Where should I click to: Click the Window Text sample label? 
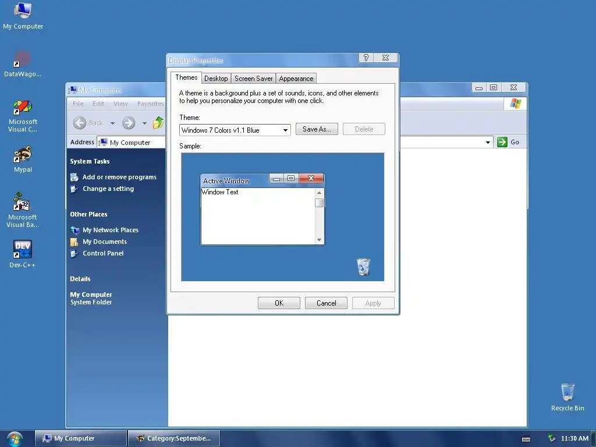tap(219, 192)
